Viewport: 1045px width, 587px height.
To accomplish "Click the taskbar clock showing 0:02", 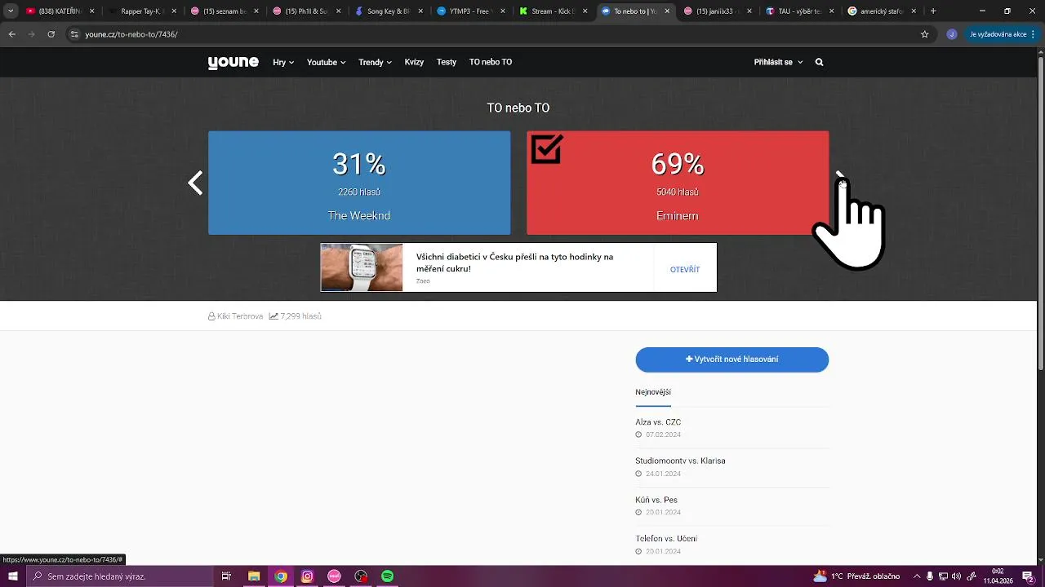I will point(998,576).
